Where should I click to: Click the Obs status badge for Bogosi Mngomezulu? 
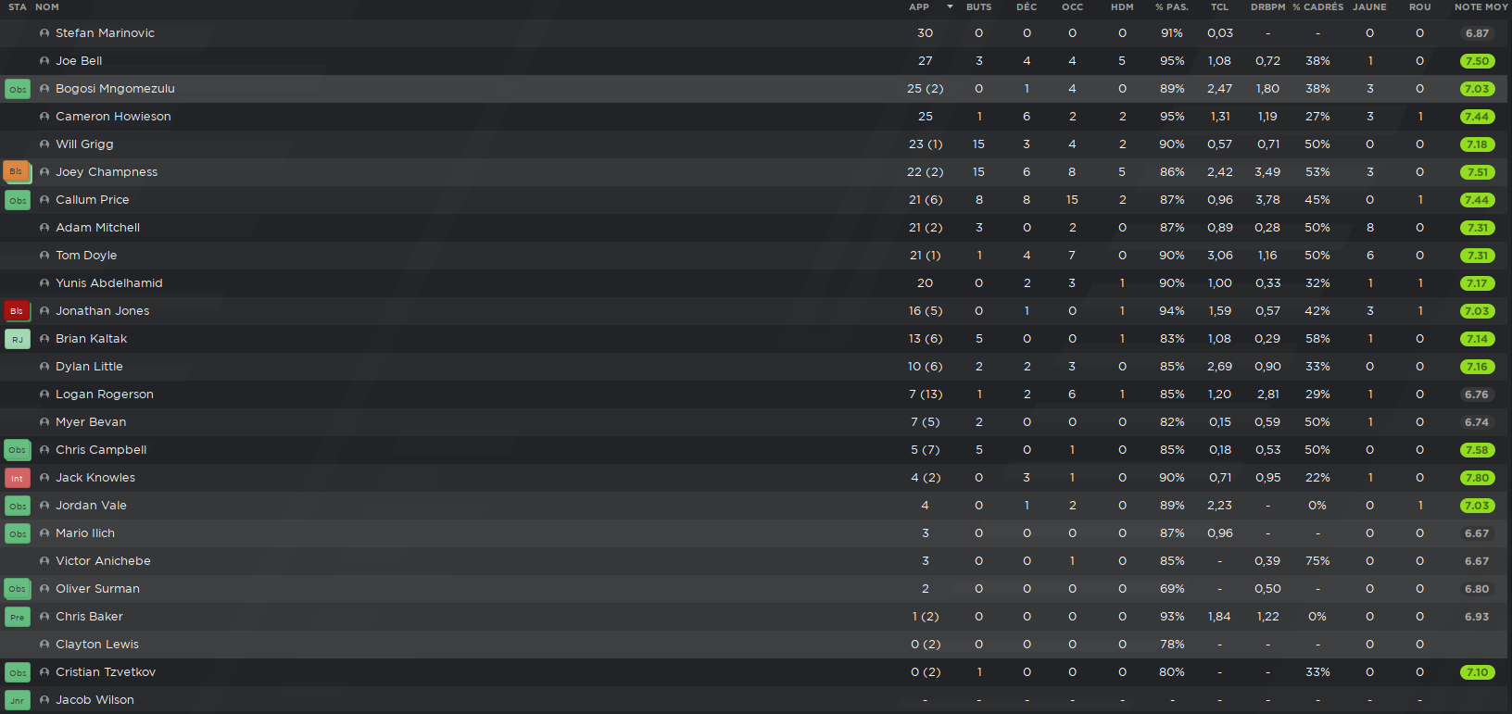[x=18, y=89]
